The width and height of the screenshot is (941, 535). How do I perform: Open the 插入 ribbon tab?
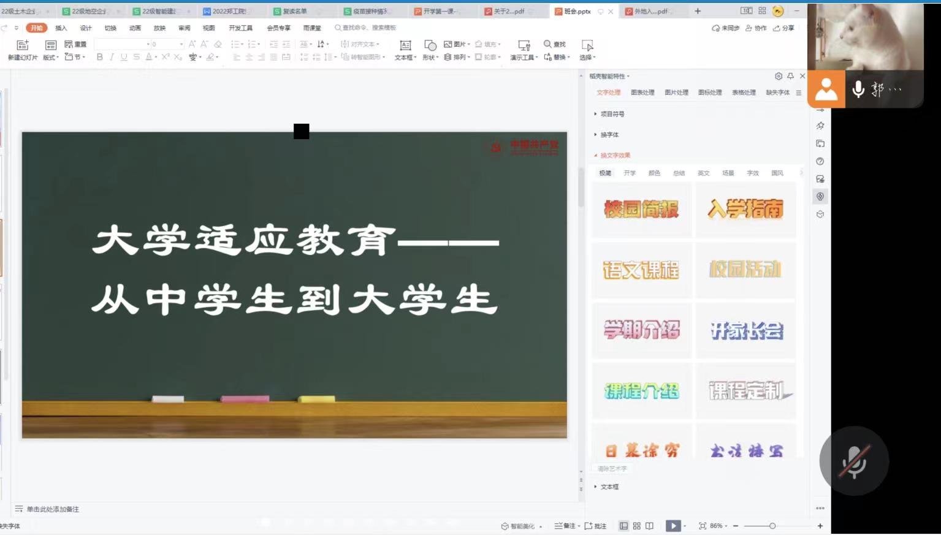click(61, 28)
